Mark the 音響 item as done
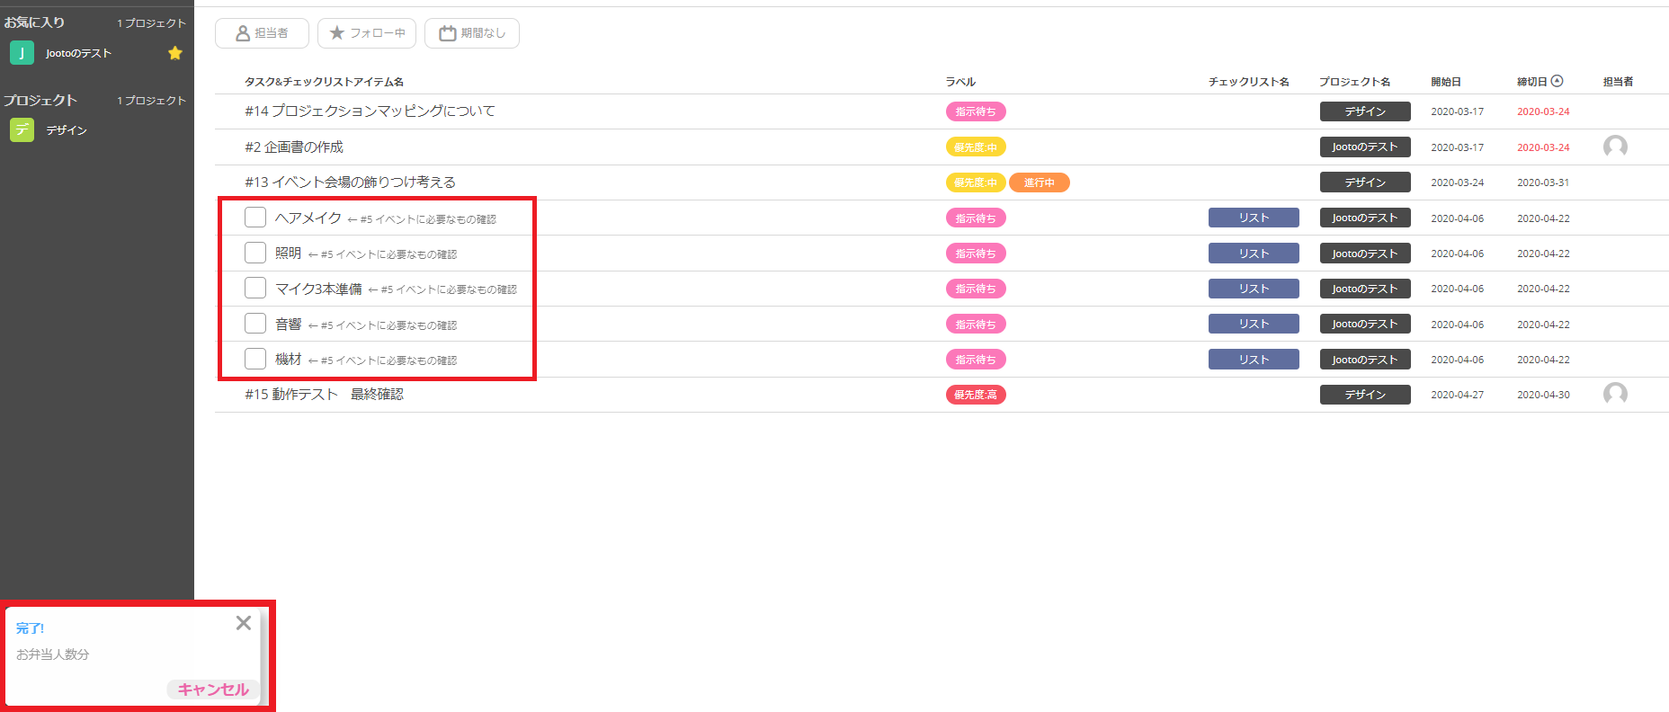This screenshot has height=712, width=1669. [255, 324]
